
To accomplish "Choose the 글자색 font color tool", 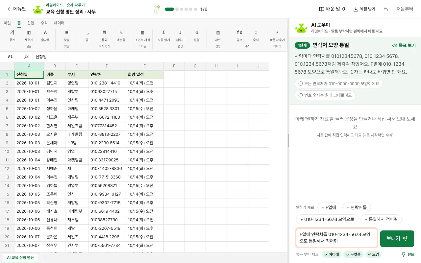I will pyautogui.click(x=45, y=36).
